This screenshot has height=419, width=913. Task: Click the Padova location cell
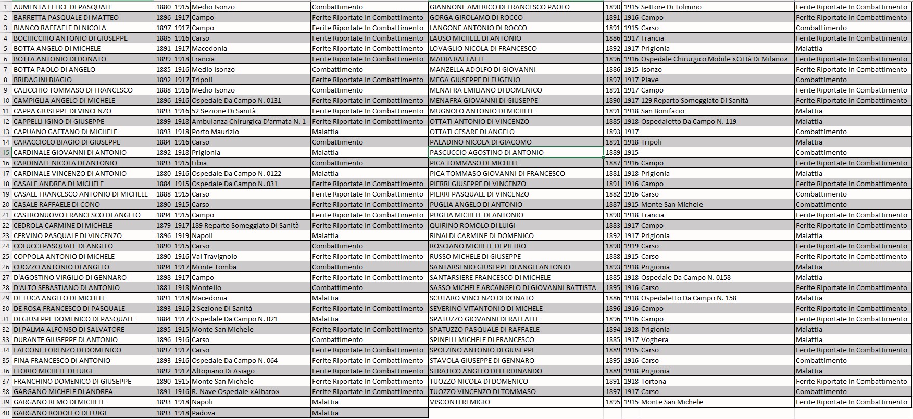(x=251, y=413)
